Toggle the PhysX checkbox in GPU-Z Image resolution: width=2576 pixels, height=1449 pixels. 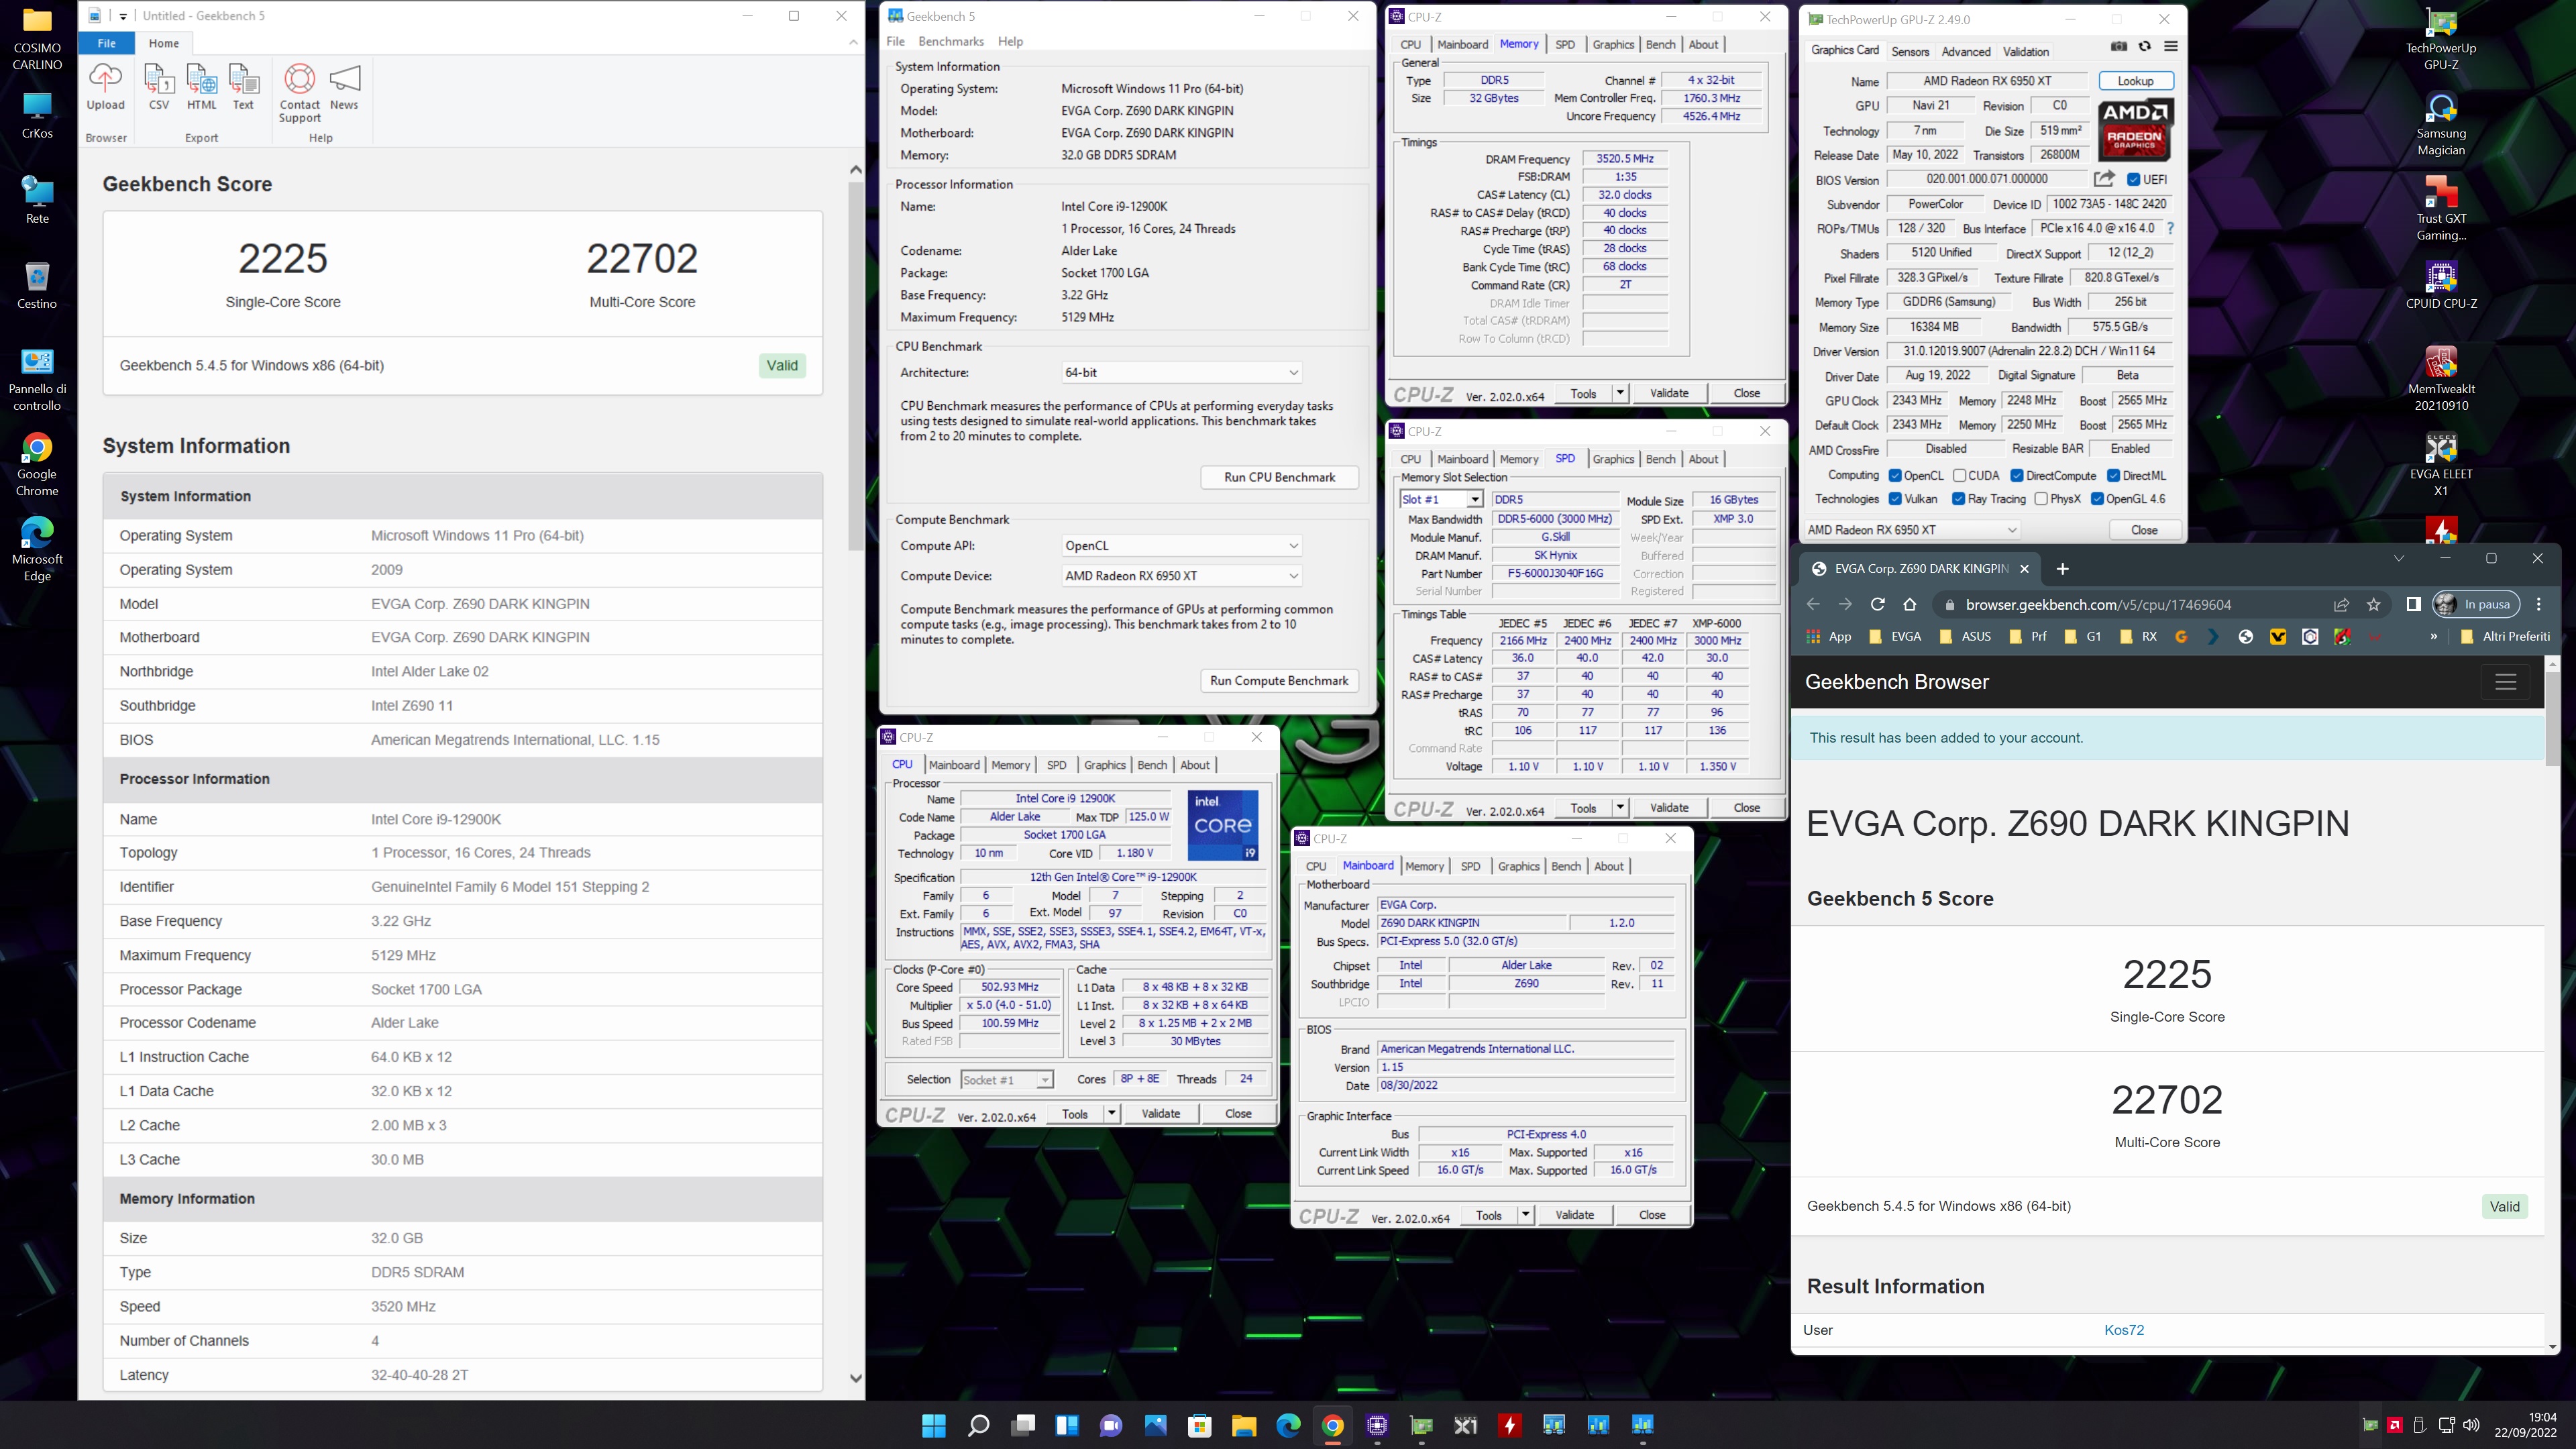tap(2041, 499)
